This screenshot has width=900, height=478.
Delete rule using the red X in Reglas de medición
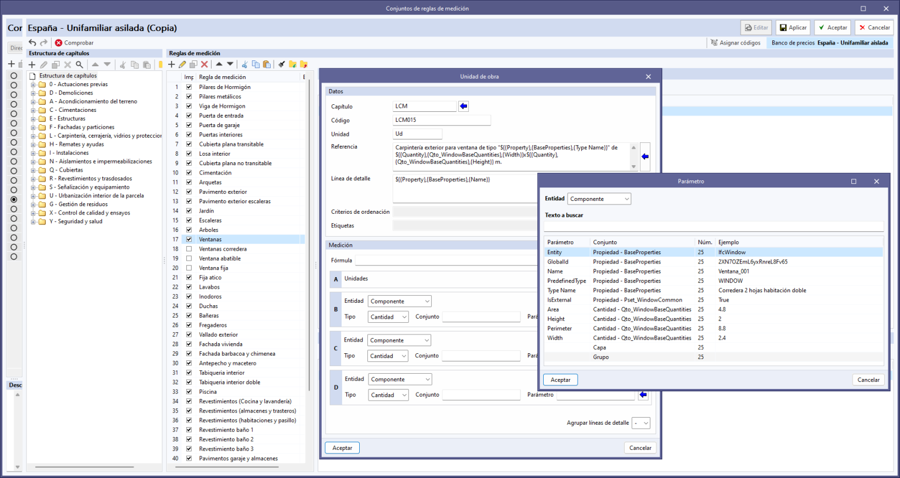(204, 64)
